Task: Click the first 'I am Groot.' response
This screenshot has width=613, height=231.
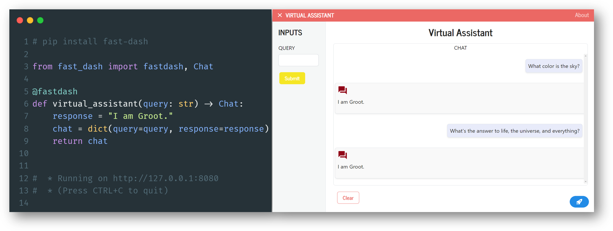Action: pos(351,102)
